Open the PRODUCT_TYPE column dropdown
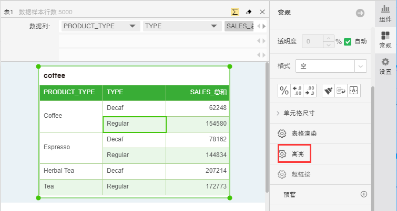Image resolution: width=397 pixels, height=211 pixels. coord(133,26)
